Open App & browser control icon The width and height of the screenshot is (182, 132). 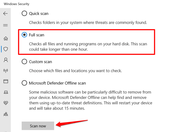click(x=5, y=81)
